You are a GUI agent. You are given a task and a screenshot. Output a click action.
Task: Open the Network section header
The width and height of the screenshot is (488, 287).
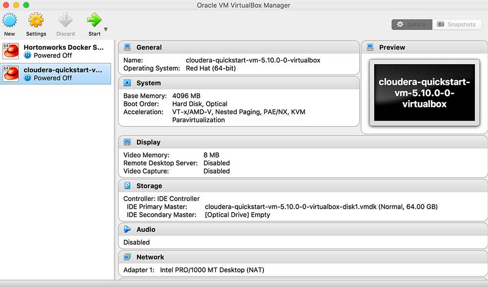[x=303, y=257]
